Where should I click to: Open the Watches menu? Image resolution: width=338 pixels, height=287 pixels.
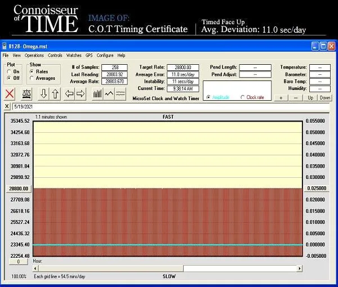point(74,55)
